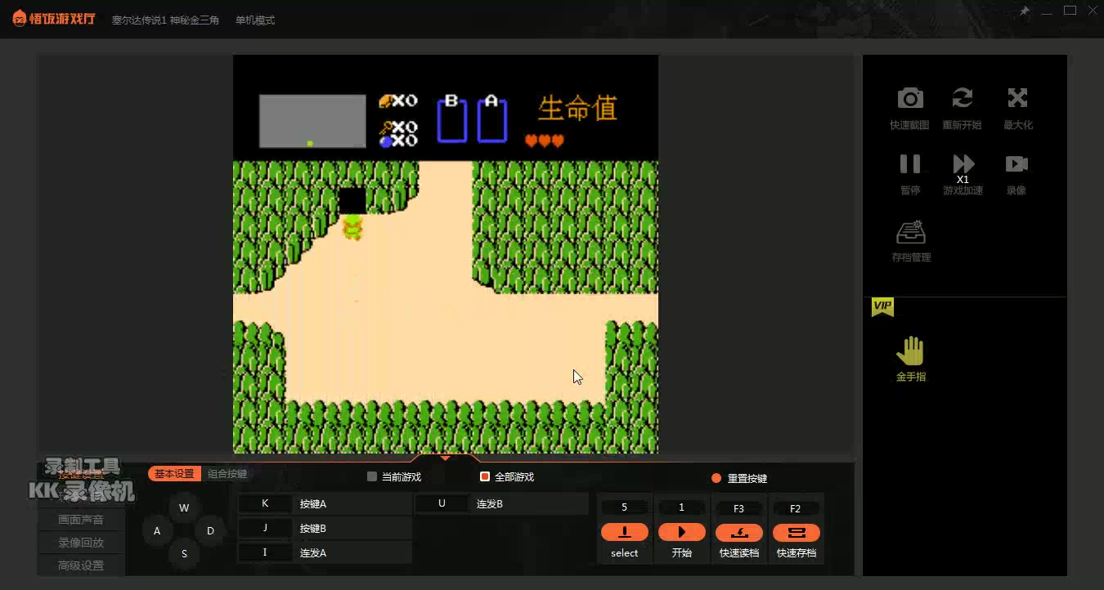The width and height of the screenshot is (1104, 590).
Task: Edit the U key binding for 连发B
Action: coord(442,503)
